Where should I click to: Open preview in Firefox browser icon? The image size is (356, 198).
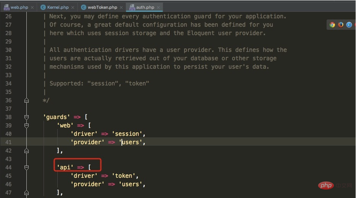[x=341, y=25]
